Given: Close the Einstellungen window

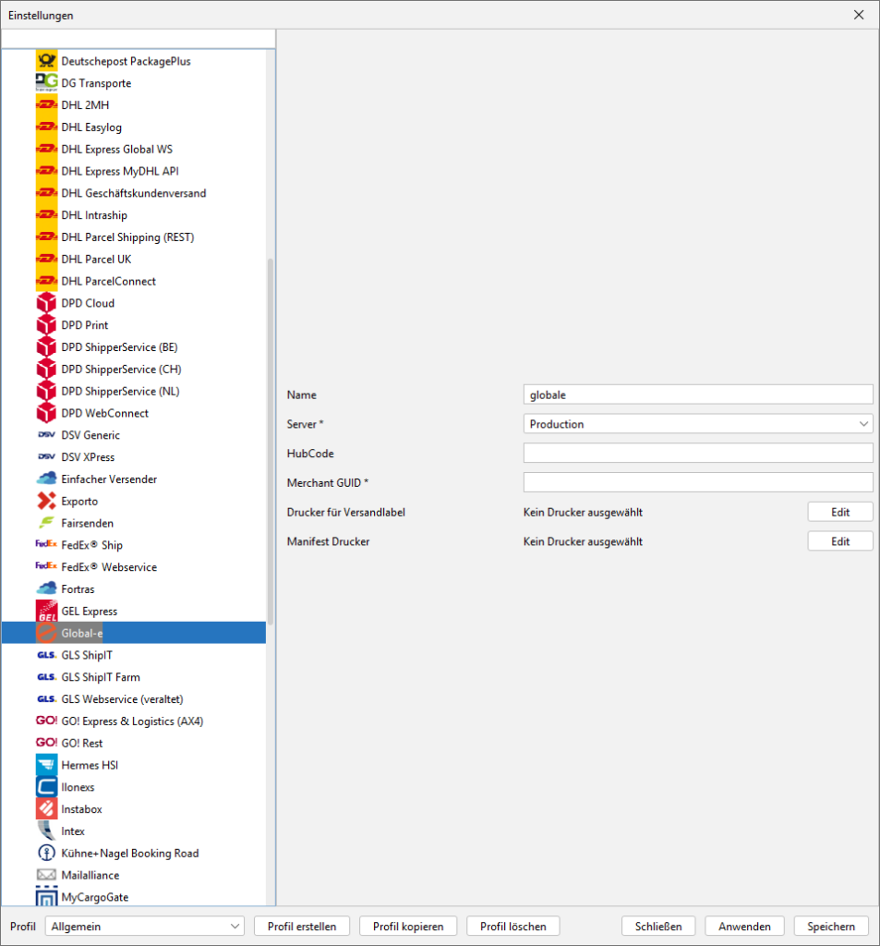Looking at the screenshot, I should [859, 15].
